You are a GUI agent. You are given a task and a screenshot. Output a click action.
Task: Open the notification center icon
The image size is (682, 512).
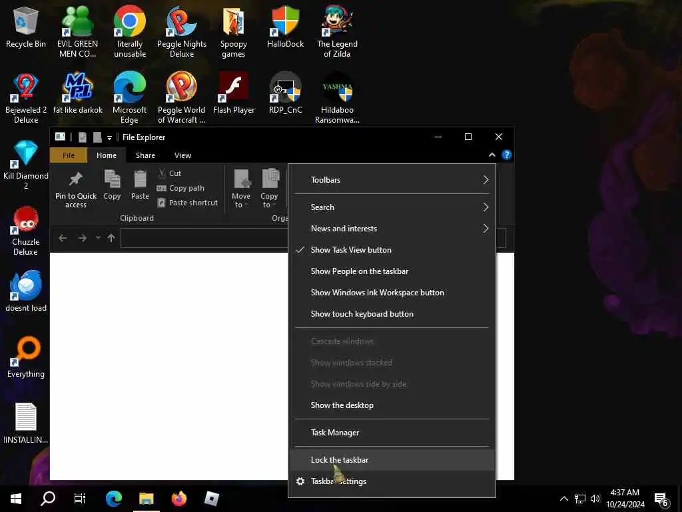[661, 500]
